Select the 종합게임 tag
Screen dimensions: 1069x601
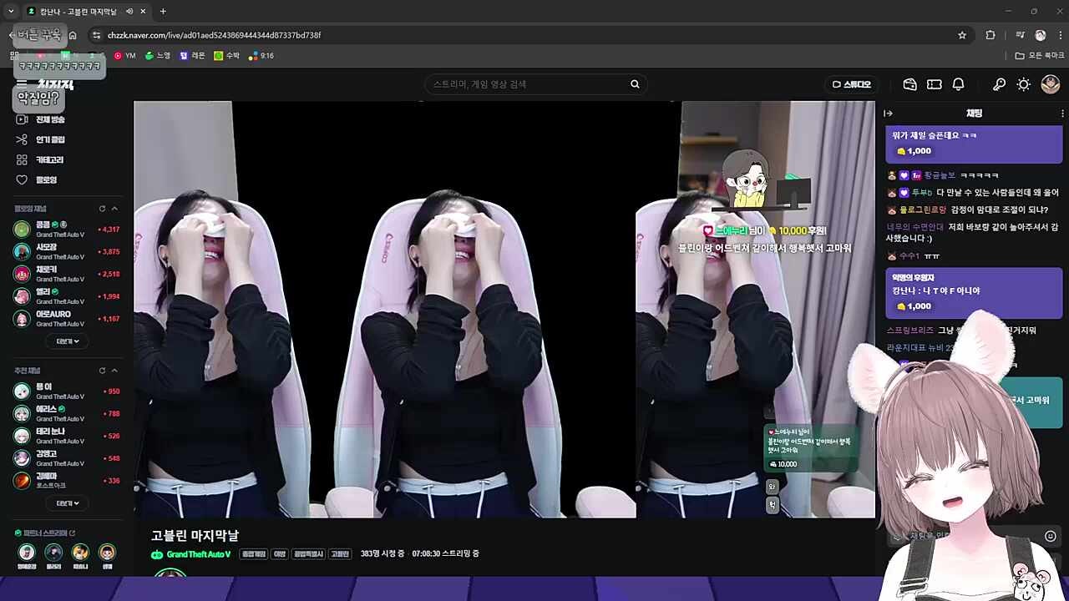(254, 554)
